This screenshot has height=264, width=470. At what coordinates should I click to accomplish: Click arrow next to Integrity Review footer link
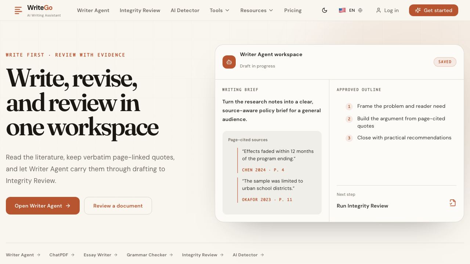(x=222, y=255)
